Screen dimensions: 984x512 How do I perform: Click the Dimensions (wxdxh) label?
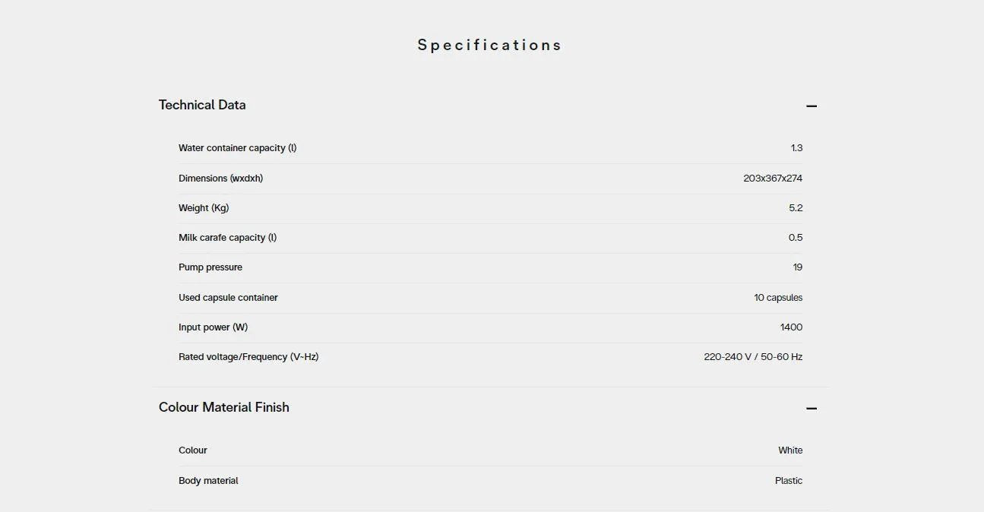click(x=220, y=179)
